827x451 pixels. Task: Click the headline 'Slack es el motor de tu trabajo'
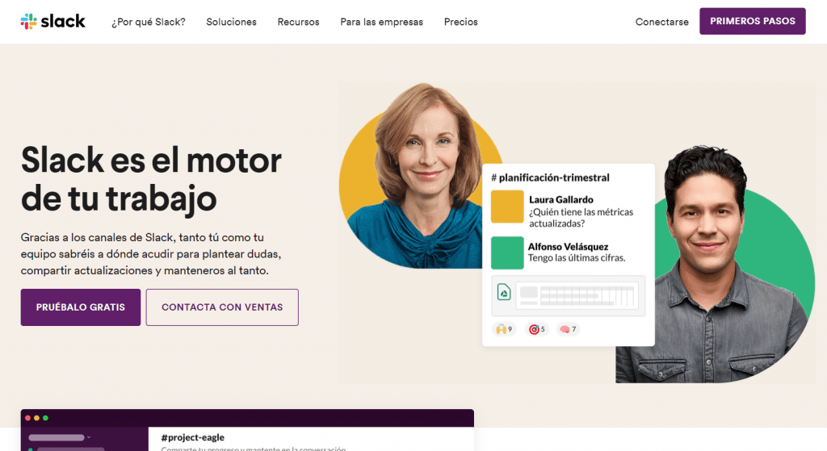(151, 179)
